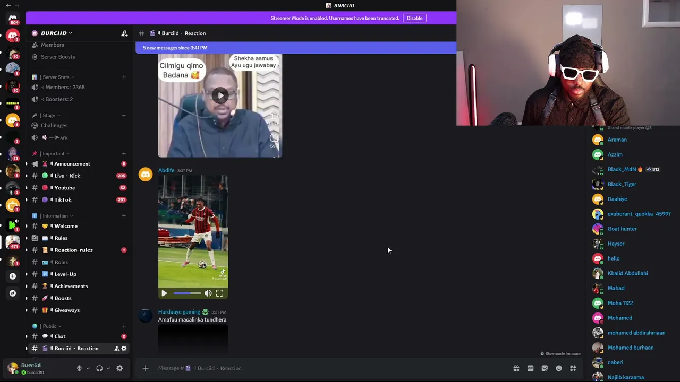Screen dimensions: 680x382
Task: Click create invite icon on Burciid Reaction channel
Action: pyautogui.click(x=116, y=349)
